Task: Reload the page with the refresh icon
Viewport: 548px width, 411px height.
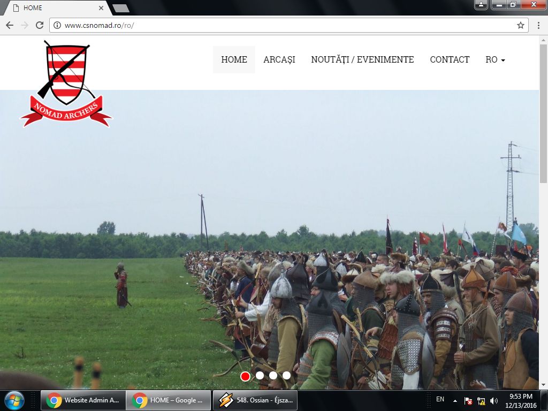Action: click(x=40, y=25)
